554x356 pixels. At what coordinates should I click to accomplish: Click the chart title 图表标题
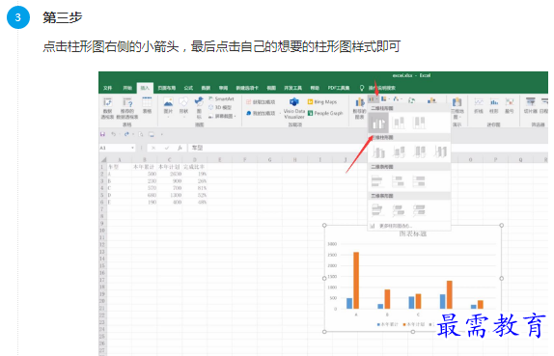pos(413,233)
